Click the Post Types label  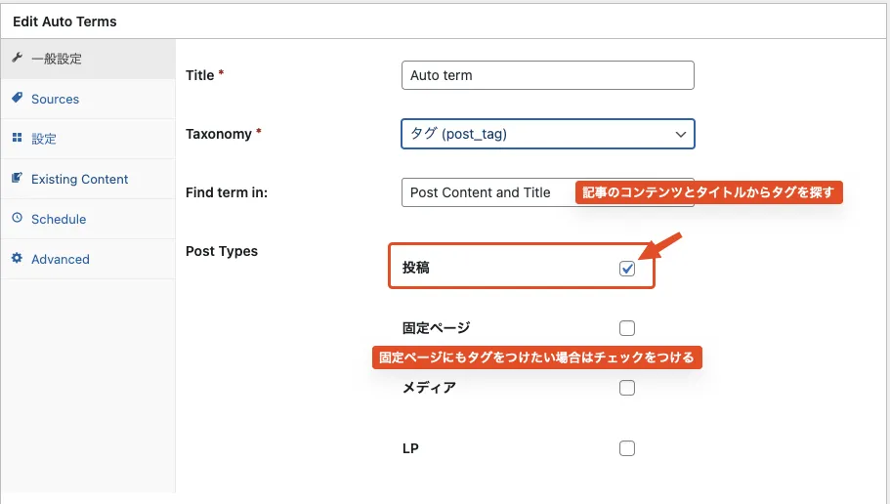(x=222, y=251)
